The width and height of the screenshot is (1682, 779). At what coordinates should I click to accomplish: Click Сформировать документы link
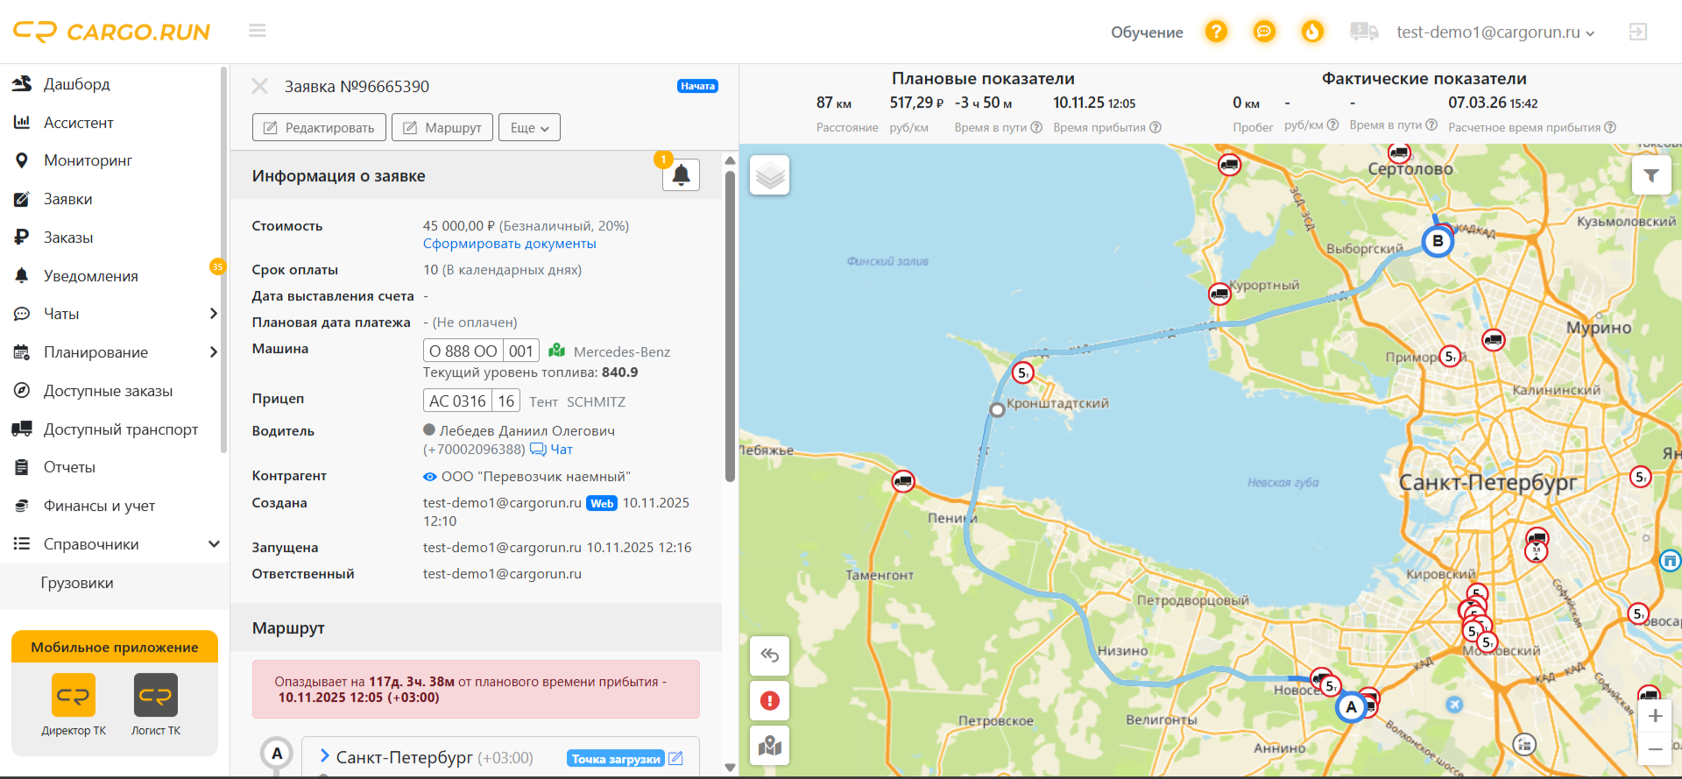pos(509,244)
